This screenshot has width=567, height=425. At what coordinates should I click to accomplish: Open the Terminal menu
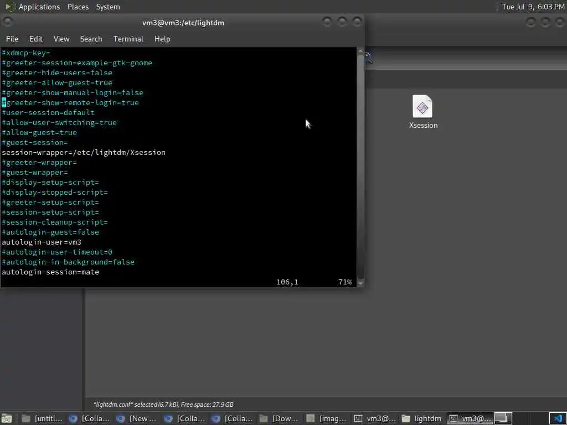click(x=128, y=39)
